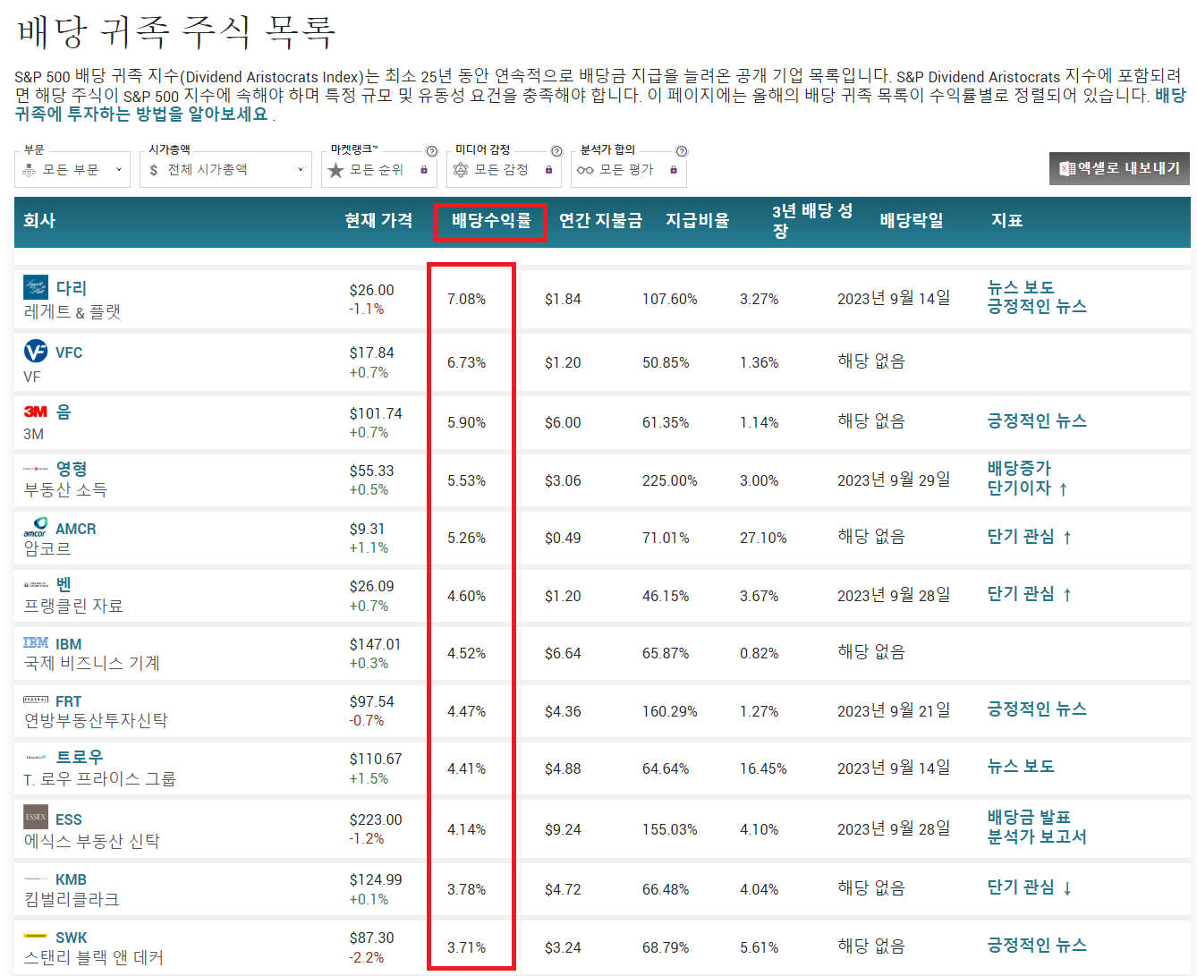Click the IBM logo icon
Viewport: 1197px width, 976px height.
(35, 643)
